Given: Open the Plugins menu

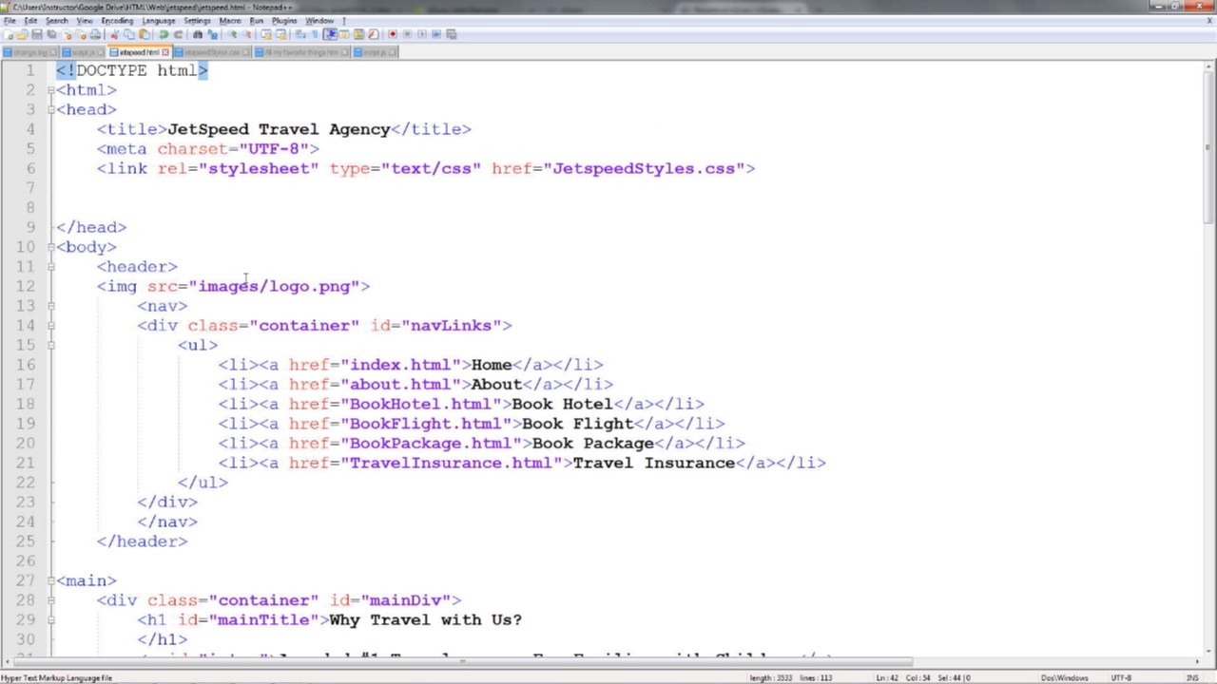Looking at the screenshot, I should click(x=284, y=20).
